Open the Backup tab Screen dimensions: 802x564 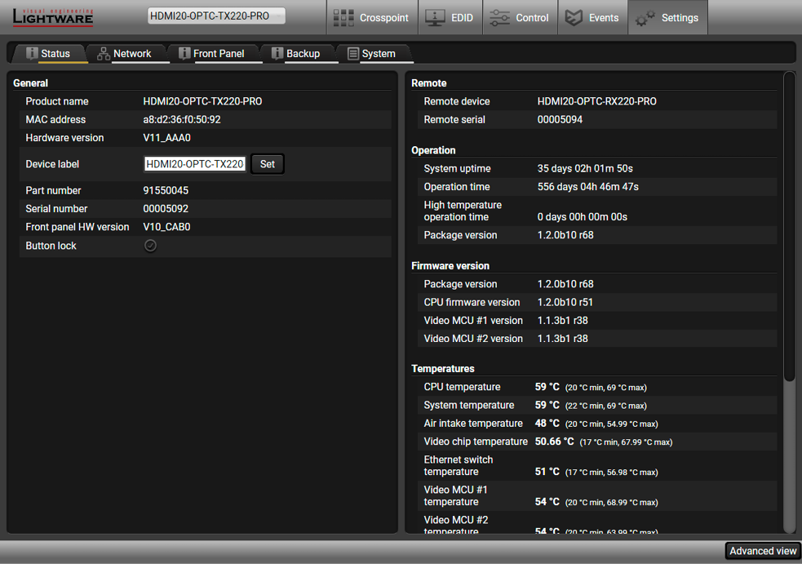pyautogui.click(x=303, y=53)
